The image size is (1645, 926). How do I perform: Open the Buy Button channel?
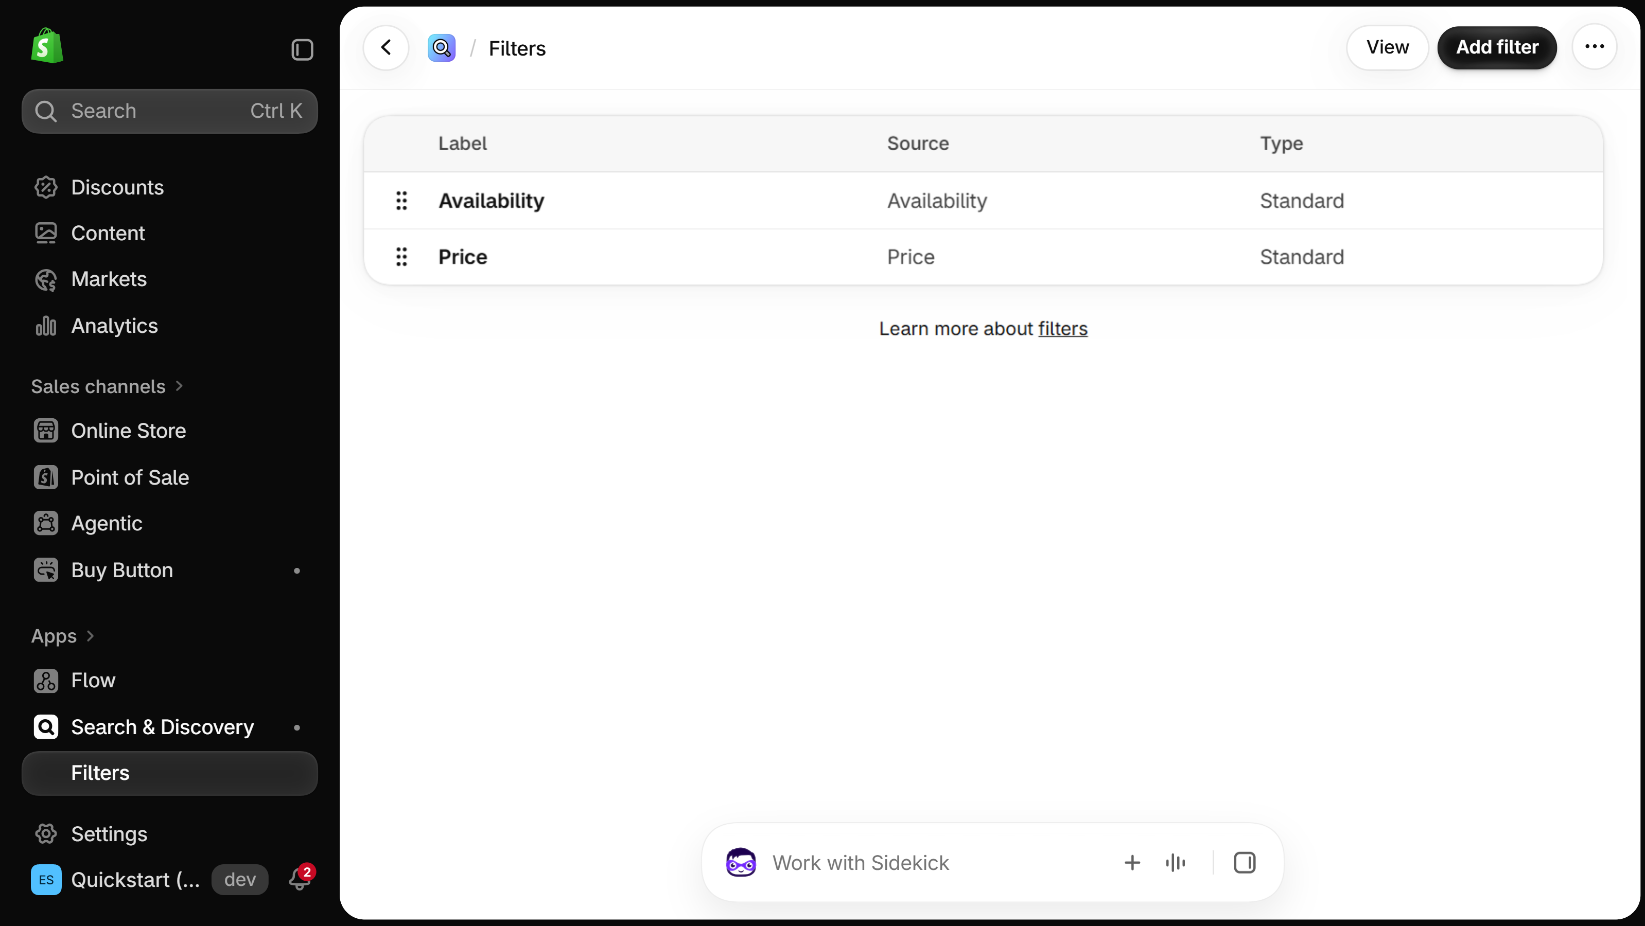click(170, 570)
